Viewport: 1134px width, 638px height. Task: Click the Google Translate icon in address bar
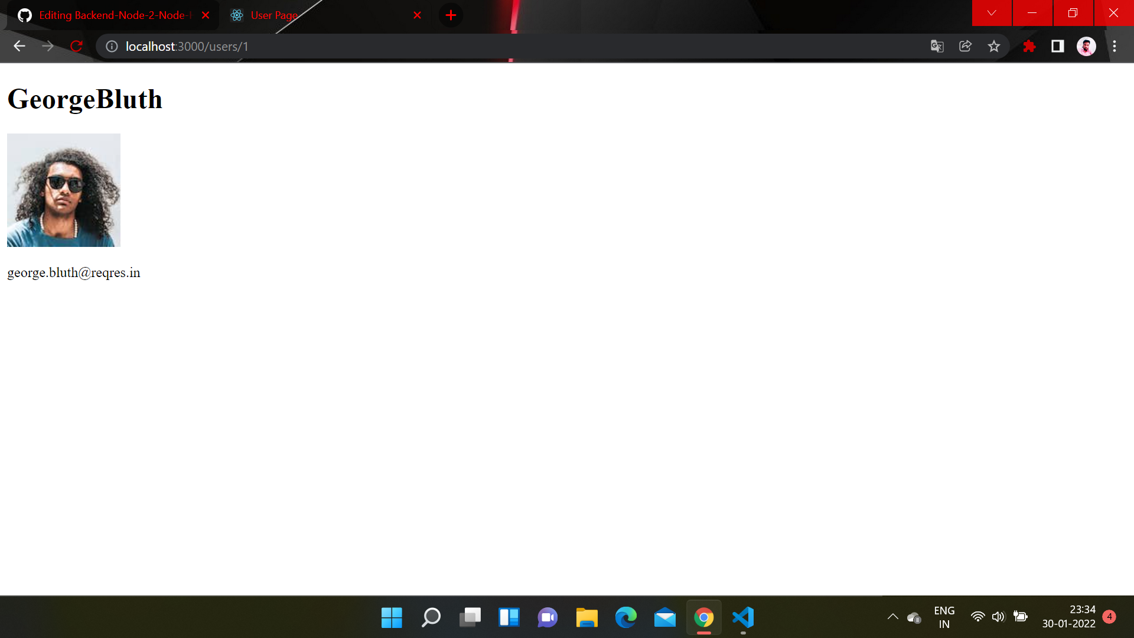pyautogui.click(x=937, y=46)
